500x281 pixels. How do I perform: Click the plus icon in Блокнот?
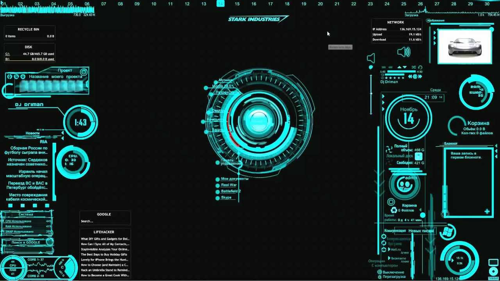[487, 212]
